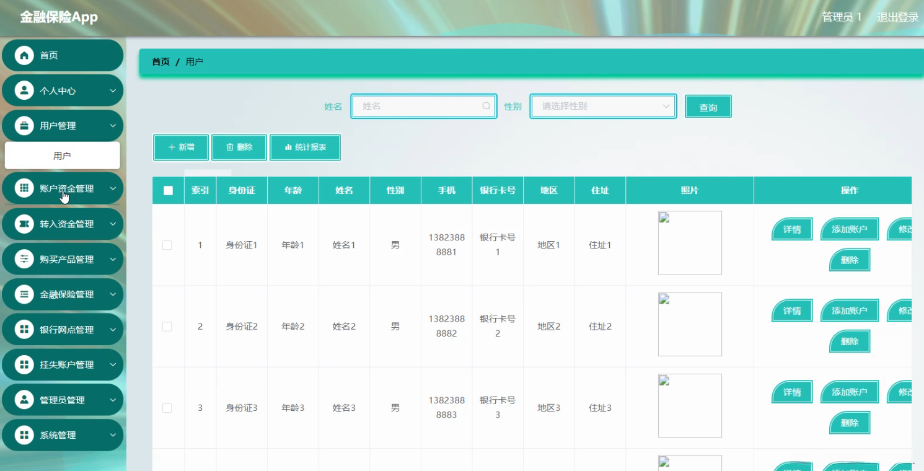Click the briefcase icon beside 用户管理
This screenshot has width=924, height=471.
click(24, 126)
